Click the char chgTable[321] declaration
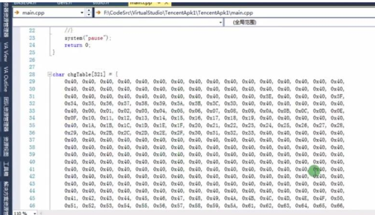 click(x=85, y=74)
